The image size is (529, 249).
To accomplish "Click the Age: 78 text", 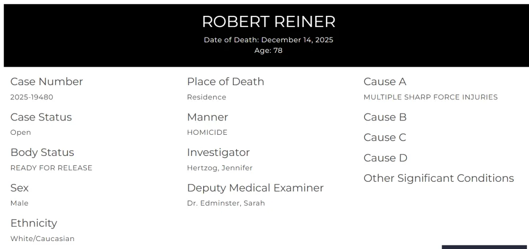I will click(269, 51).
